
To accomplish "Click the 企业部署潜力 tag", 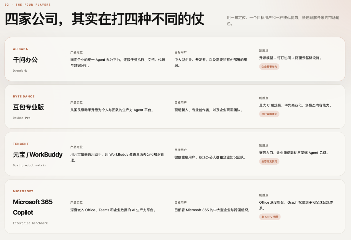I will click(269, 67).
